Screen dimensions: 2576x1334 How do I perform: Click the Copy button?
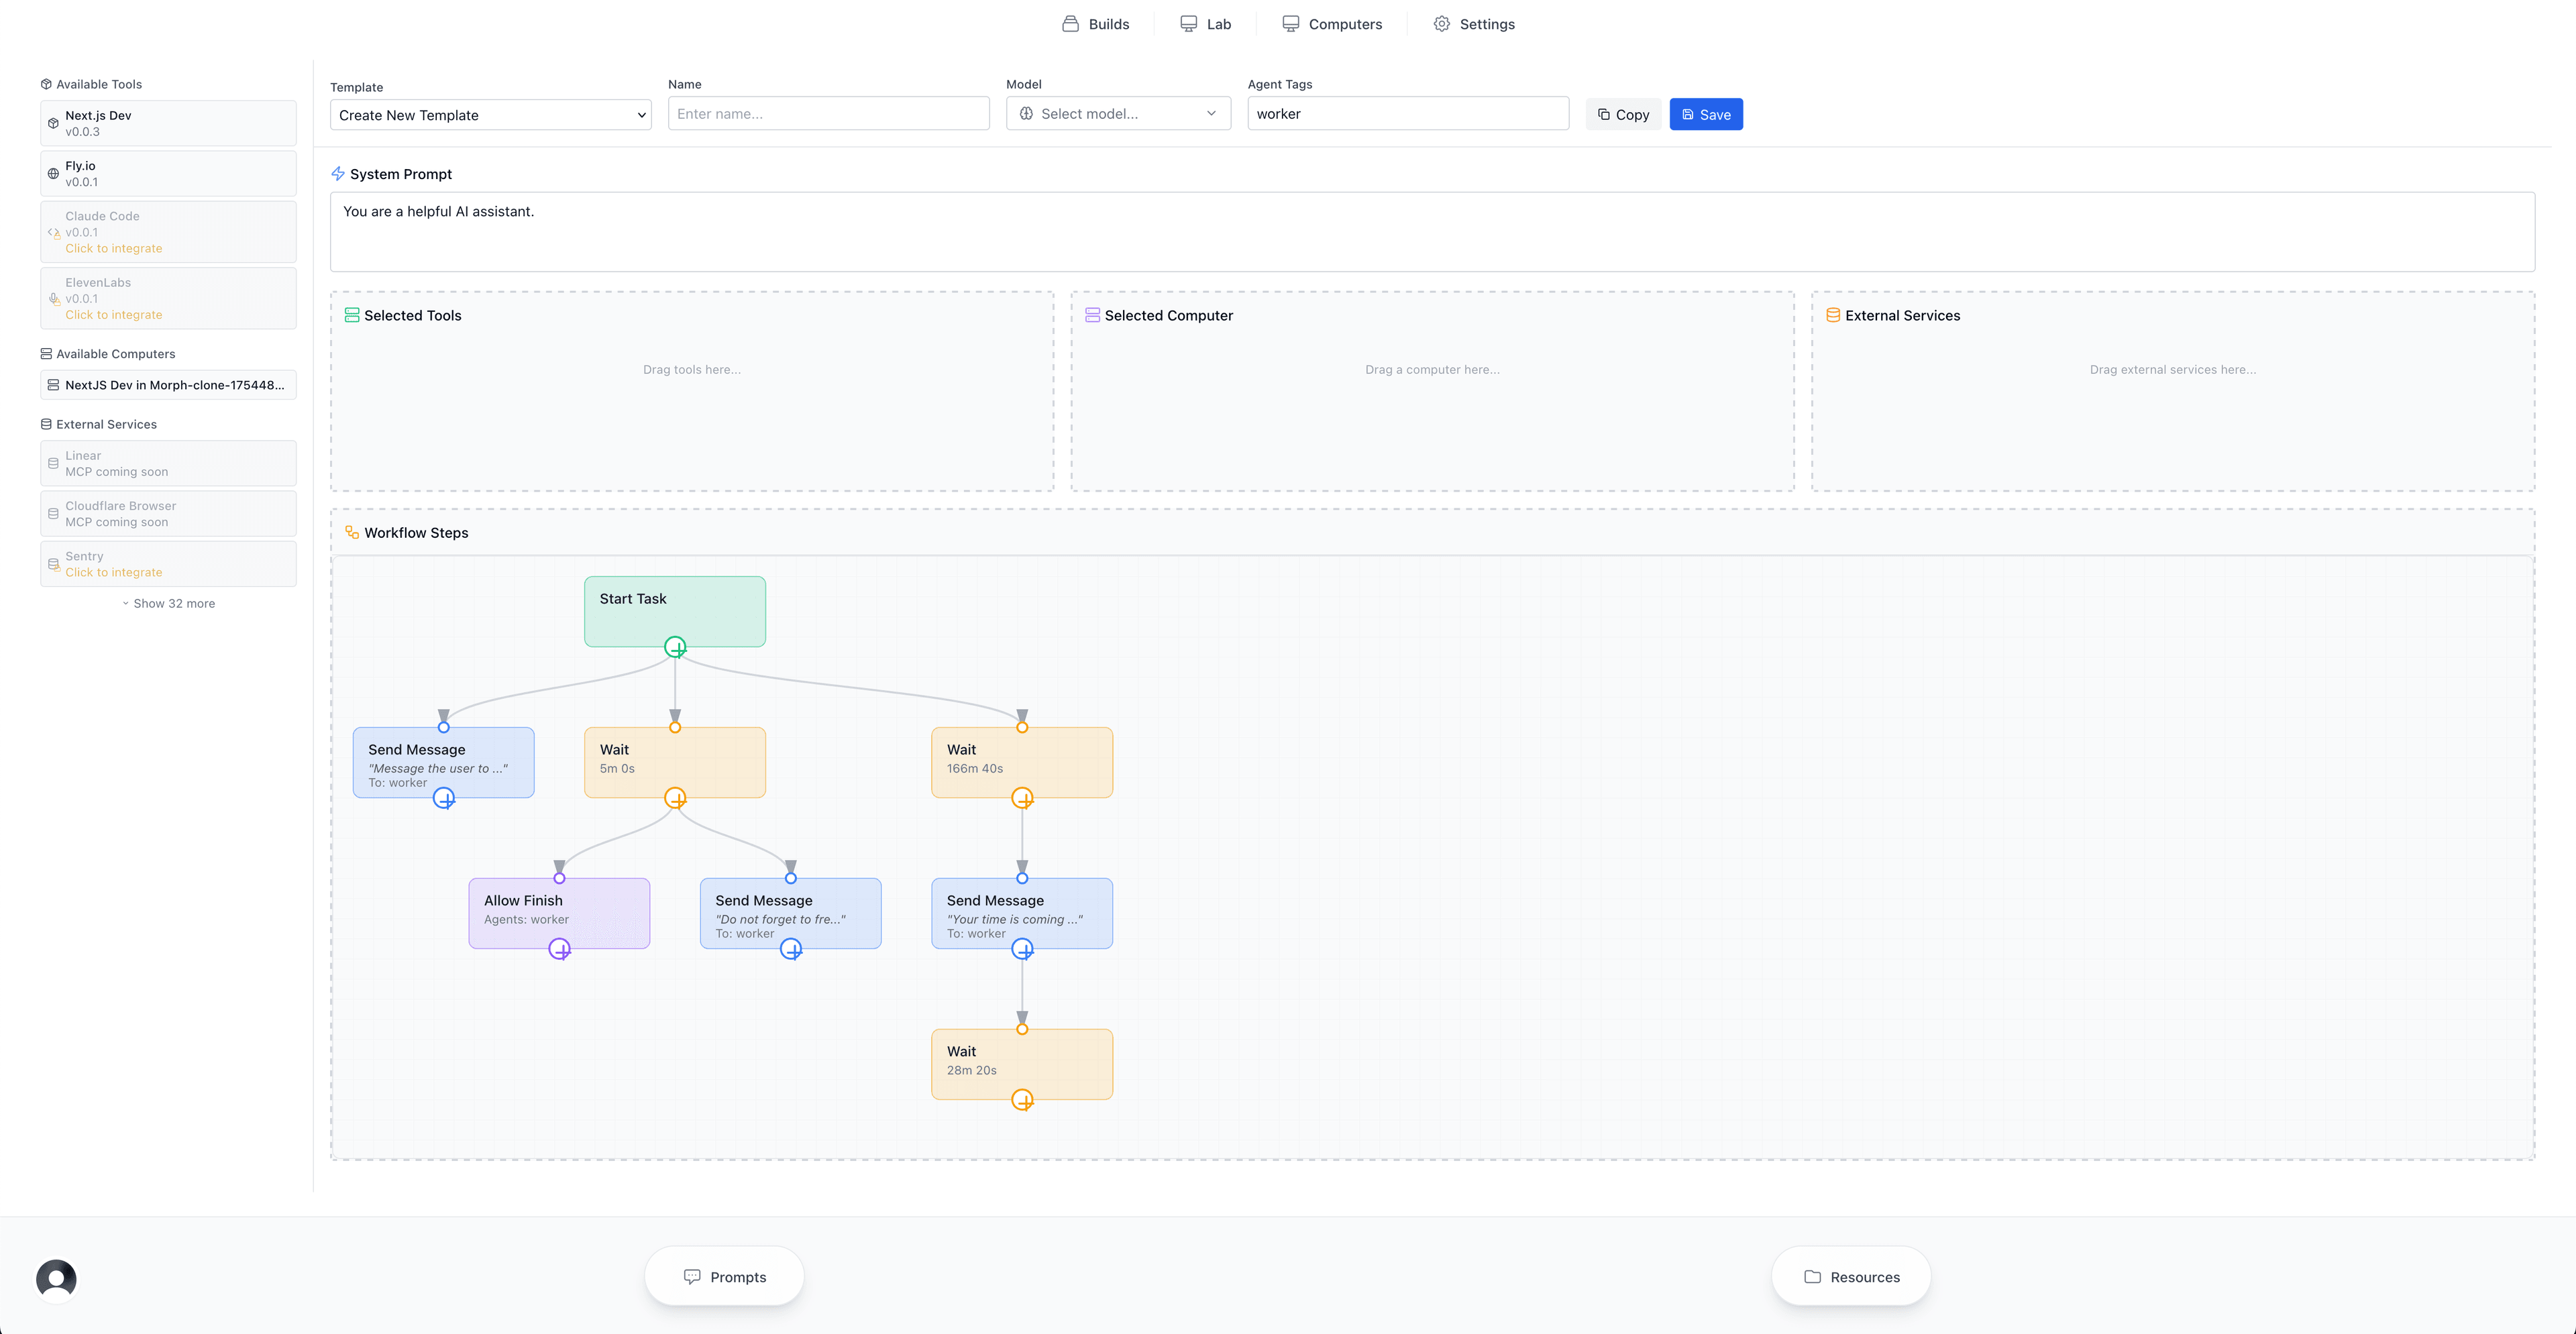[x=1622, y=115]
